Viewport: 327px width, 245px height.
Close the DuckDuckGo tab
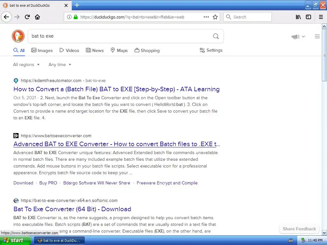click(x=66, y=5)
